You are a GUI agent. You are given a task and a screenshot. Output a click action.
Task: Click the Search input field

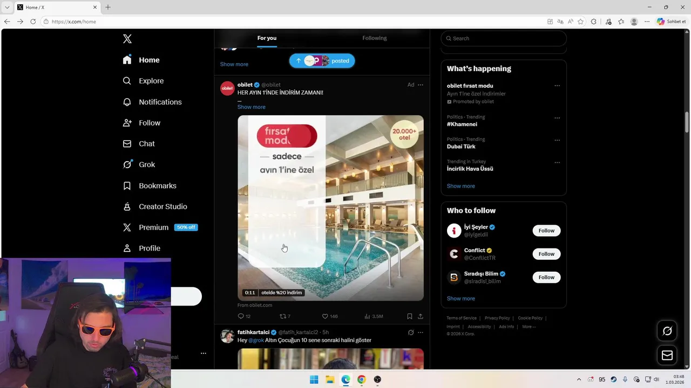coord(504,38)
